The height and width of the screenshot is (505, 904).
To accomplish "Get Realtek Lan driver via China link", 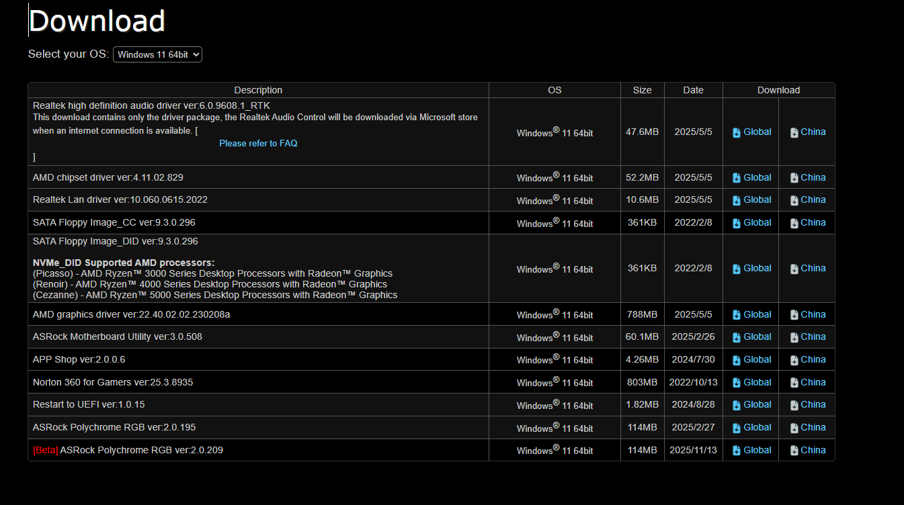I will coord(807,200).
